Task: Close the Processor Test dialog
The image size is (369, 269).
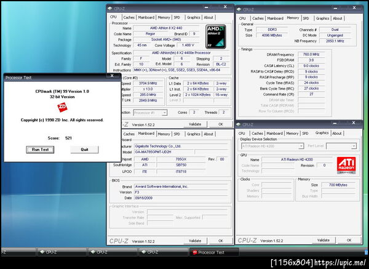Action: point(112,76)
